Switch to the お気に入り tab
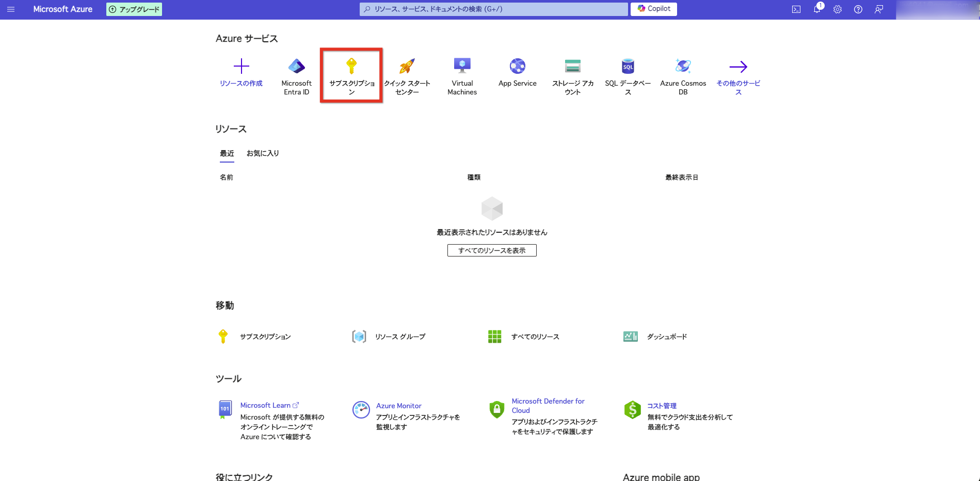Screen dimensions: 980x481 tap(263, 153)
